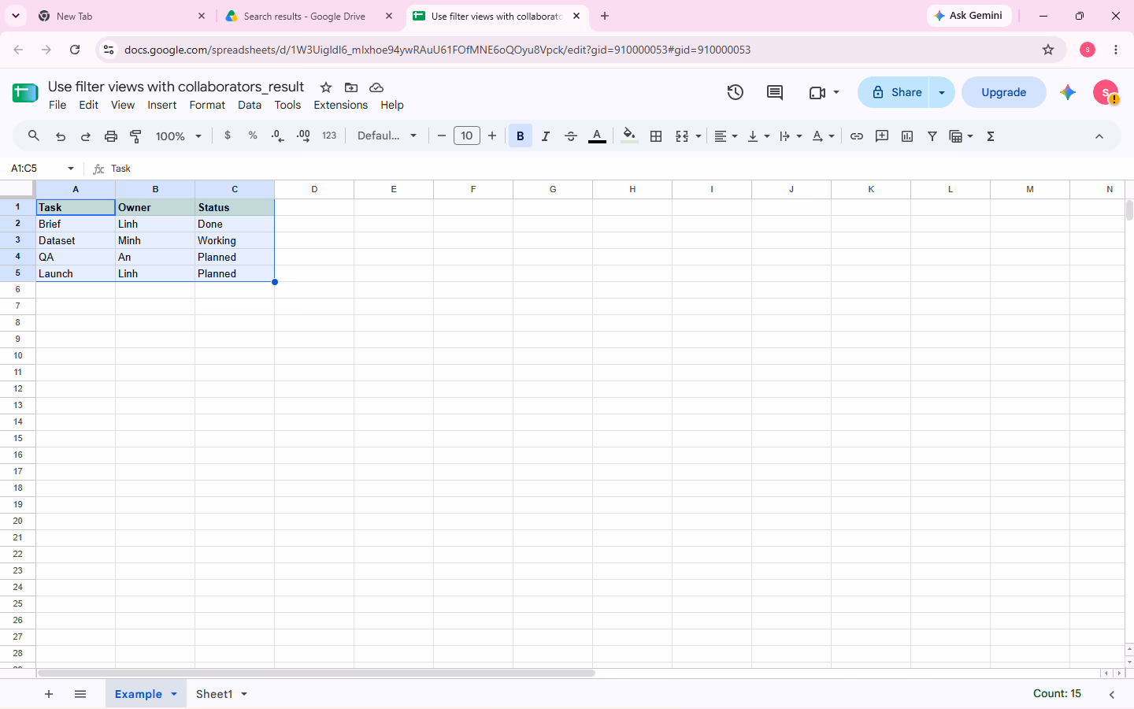Open the text color picker
The width and height of the screenshot is (1134, 709).
pyautogui.click(x=597, y=136)
